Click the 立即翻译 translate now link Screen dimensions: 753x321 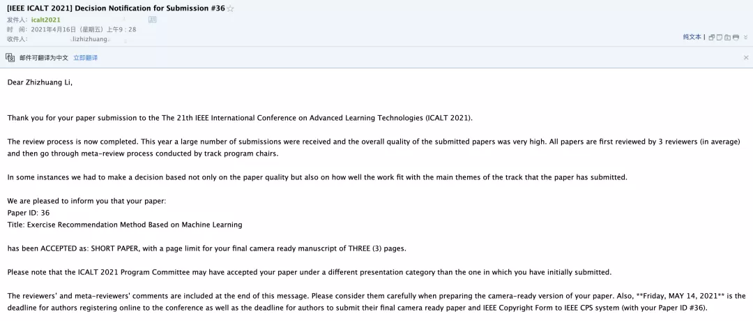(86, 58)
